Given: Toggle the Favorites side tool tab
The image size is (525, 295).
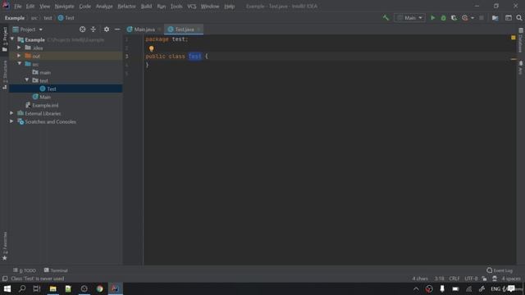Looking at the screenshot, I should (x=5, y=246).
